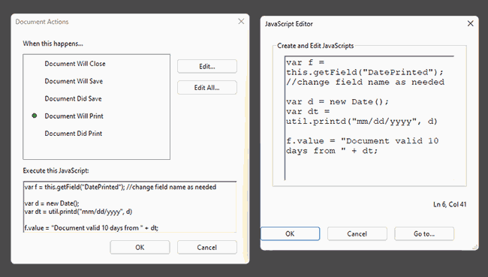Select Document Will Close action
This screenshot has height=277, width=488.
click(75, 64)
